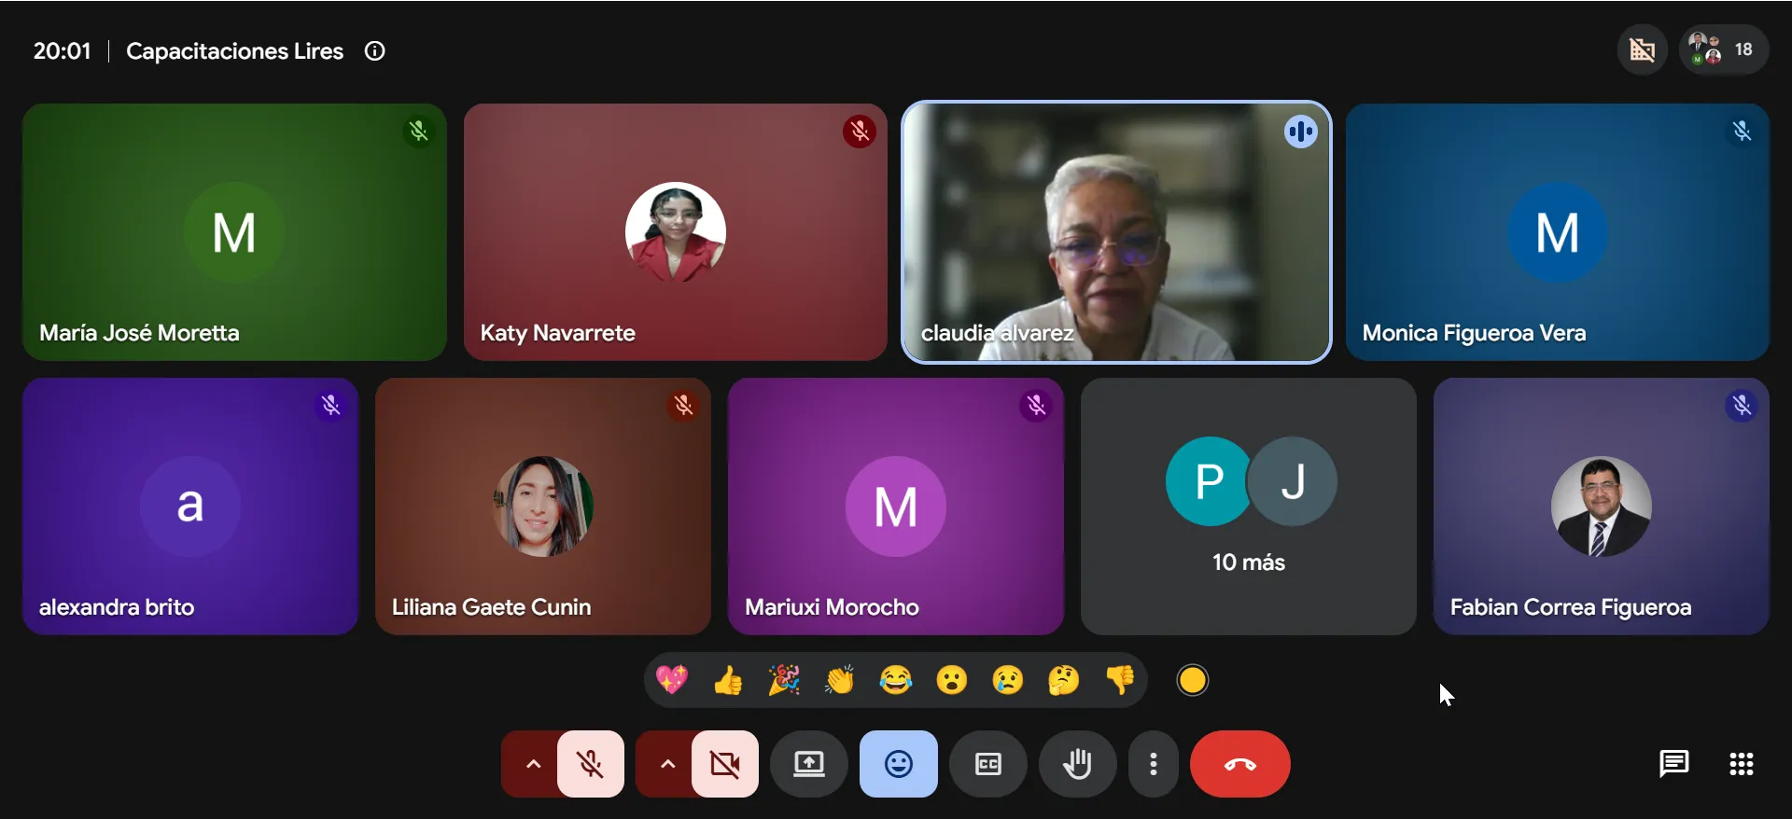The height and width of the screenshot is (819, 1792).
Task: Open the activities grid menu
Action: click(1741, 764)
